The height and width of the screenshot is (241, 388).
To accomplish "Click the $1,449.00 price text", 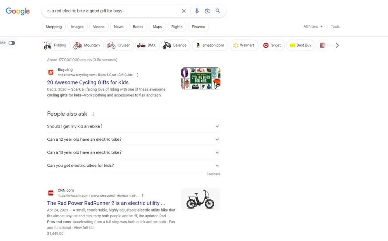I will (55, 234).
